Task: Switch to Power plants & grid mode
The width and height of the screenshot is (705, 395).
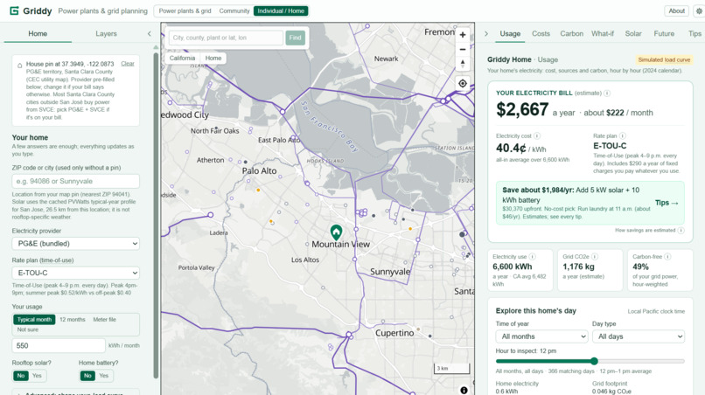Action: (x=185, y=10)
